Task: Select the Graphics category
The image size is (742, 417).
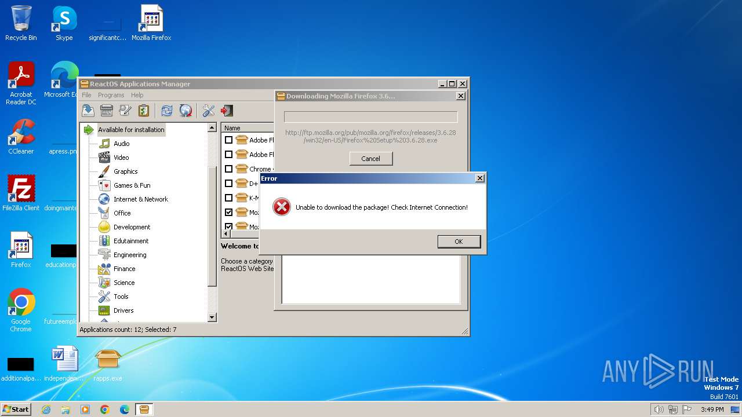Action: pyautogui.click(x=125, y=171)
